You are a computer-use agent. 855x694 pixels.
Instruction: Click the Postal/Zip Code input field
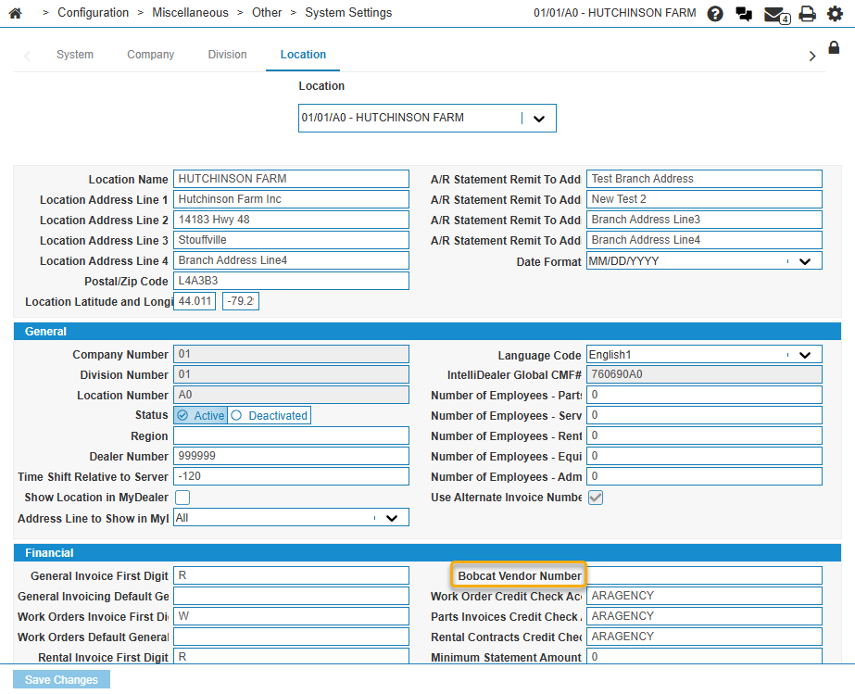(x=291, y=281)
